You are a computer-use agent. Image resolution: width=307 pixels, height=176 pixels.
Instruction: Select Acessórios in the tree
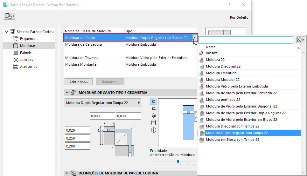coord(29,67)
